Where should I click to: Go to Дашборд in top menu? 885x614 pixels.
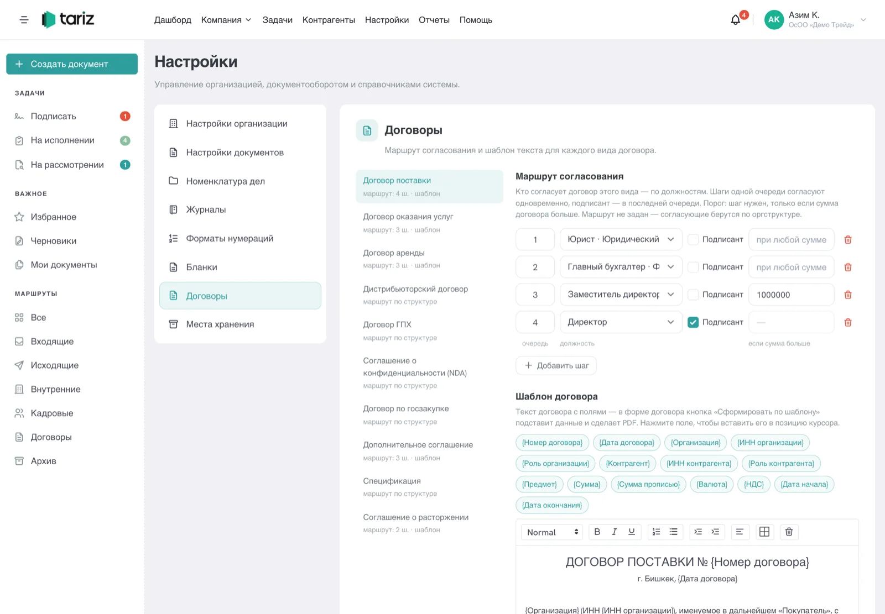173,20
